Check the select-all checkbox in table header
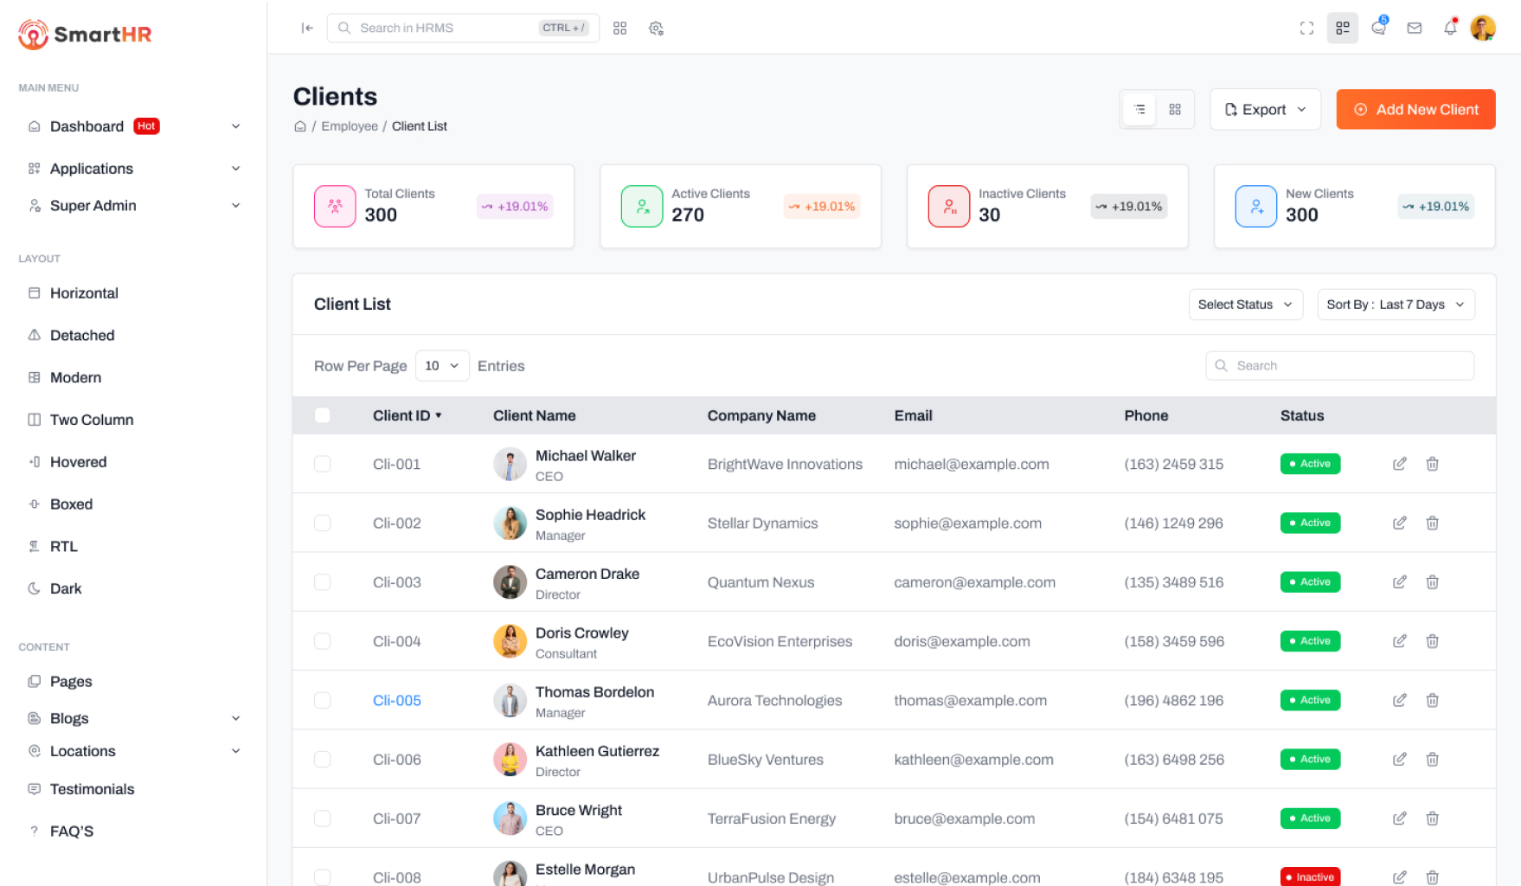This screenshot has height=886, width=1521. 323,415
